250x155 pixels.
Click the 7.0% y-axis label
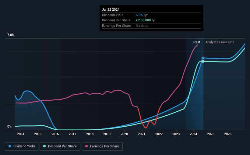(11, 35)
